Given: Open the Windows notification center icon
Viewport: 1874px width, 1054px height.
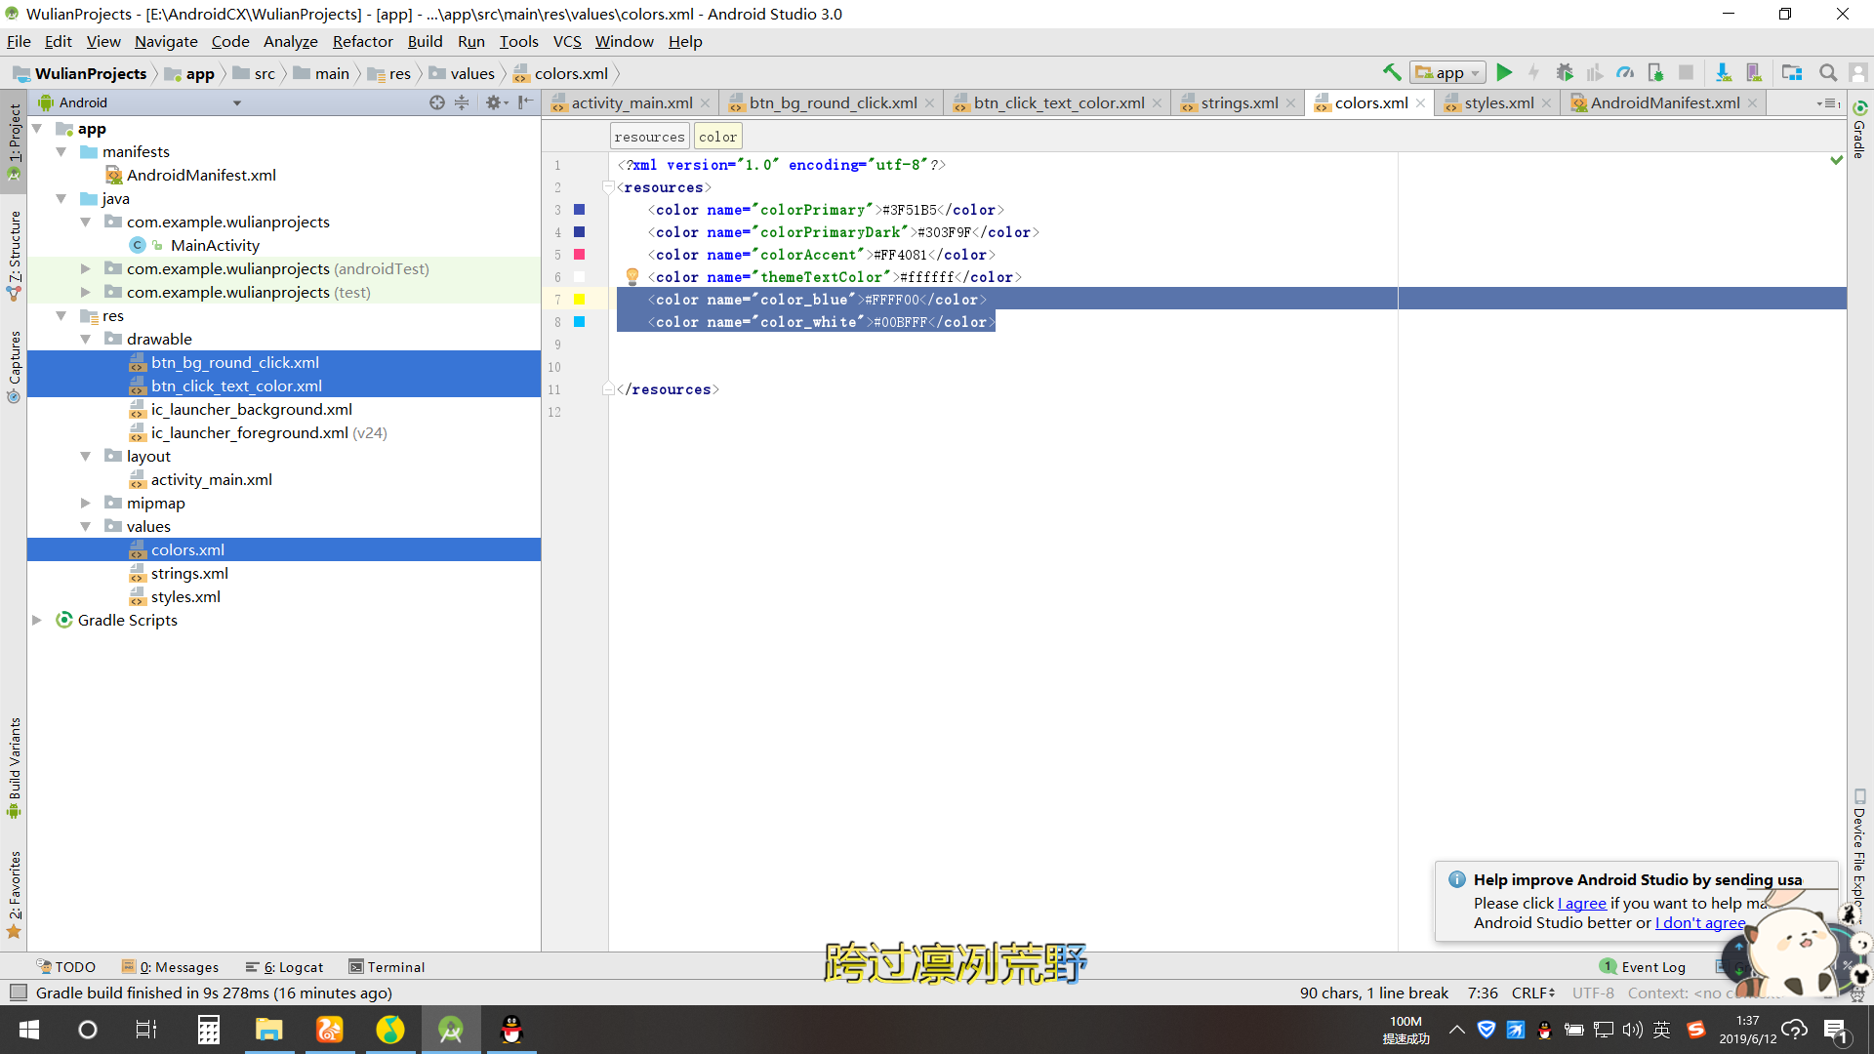Looking at the screenshot, I should (1835, 1030).
